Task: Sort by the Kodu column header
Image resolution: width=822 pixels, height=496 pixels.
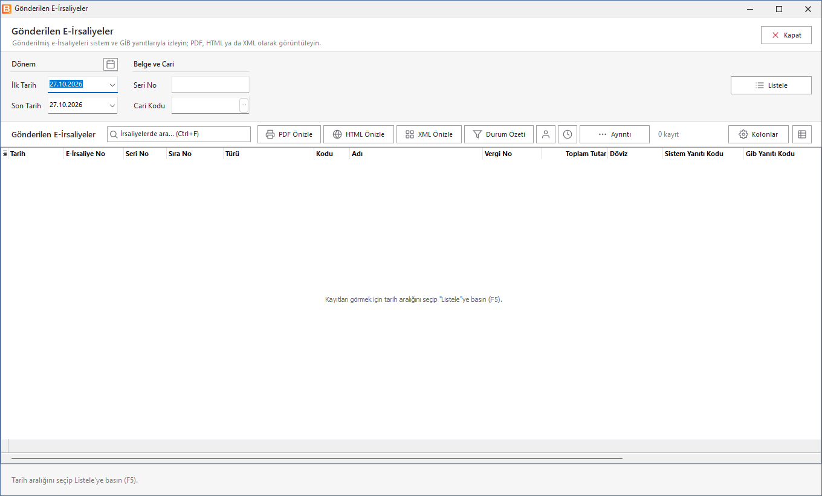Action: click(332, 154)
